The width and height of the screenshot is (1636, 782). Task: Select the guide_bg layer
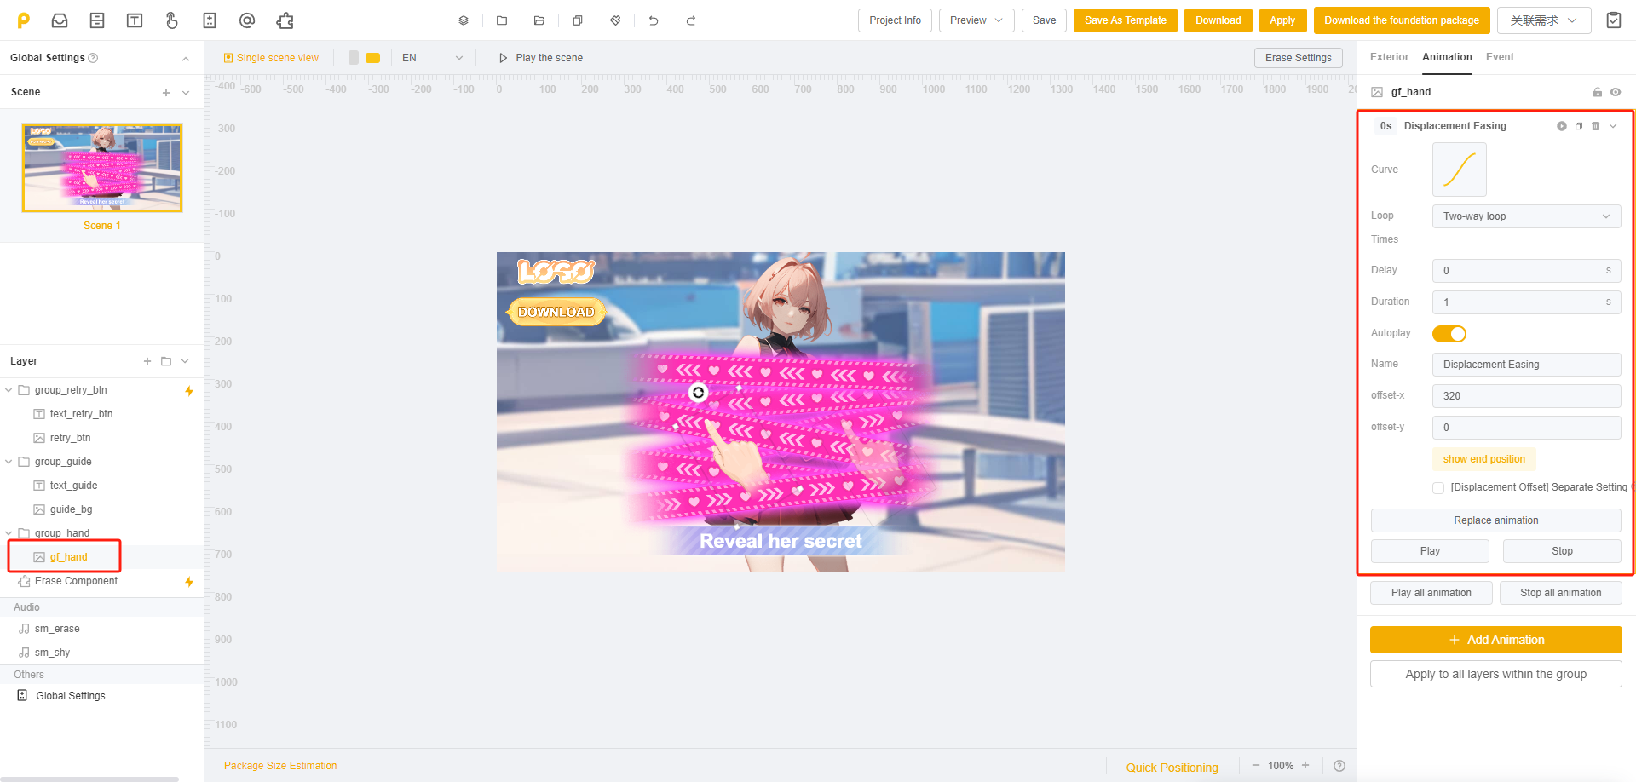pos(71,509)
